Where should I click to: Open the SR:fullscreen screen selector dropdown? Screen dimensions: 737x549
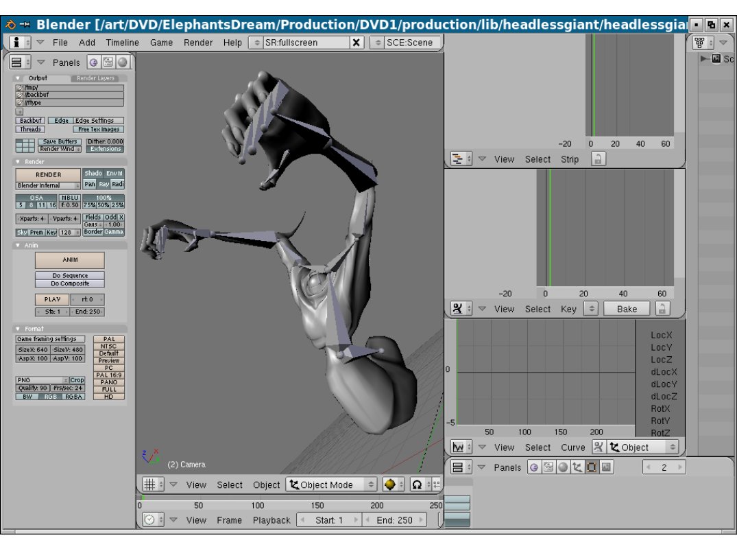[256, 43]
